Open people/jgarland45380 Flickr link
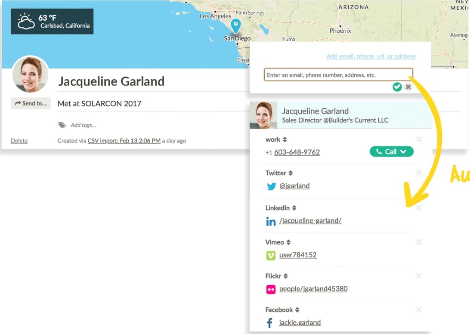The width and height of the screenshot is (470, 334). (313, 289)
